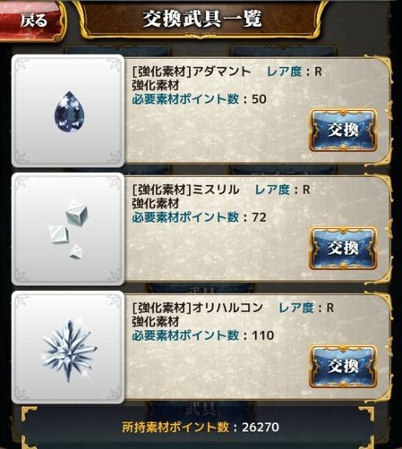Click the 所持素材ポイント数 26270 counter
The height and width of the screenshot is (449, 402).
[201, 427]
